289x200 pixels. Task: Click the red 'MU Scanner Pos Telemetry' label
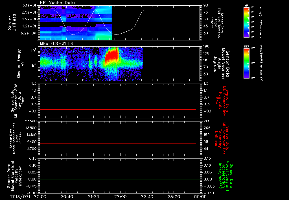[222, 138]
